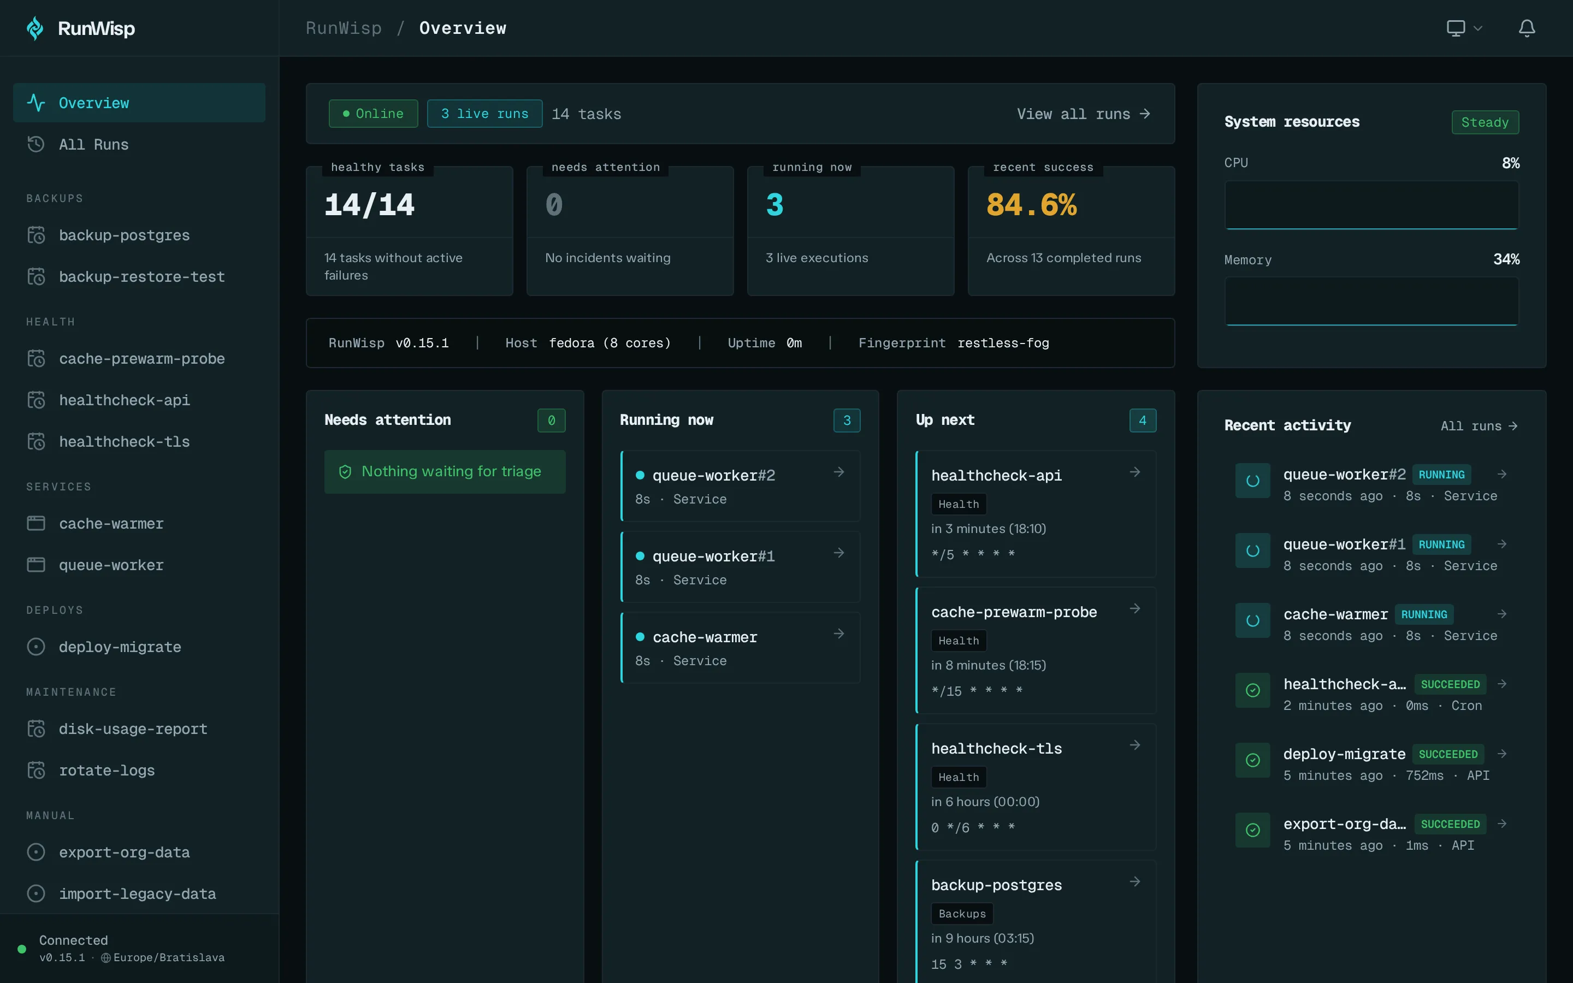Click queue-worker#2 spinner icon in Recent activity
The width and height of the screenshot is (1573, 983).
click(1252, 481)
